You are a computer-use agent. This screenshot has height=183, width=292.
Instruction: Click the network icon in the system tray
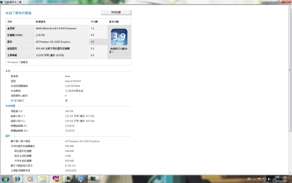pos(264,179)
